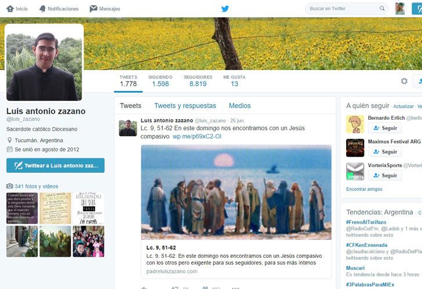This screenshot has width=422, height=289.
Task: Open the padreluiszazano.com card link
Action: pos(172,271)
